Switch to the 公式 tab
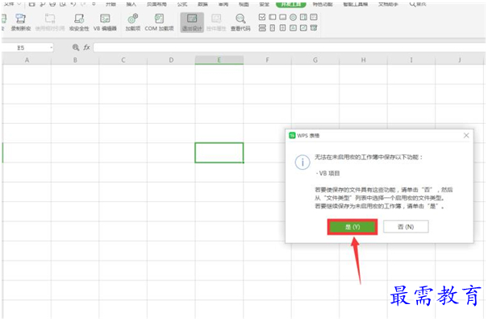The height and width of the screenshot is (321, 488). pos(182,4)
